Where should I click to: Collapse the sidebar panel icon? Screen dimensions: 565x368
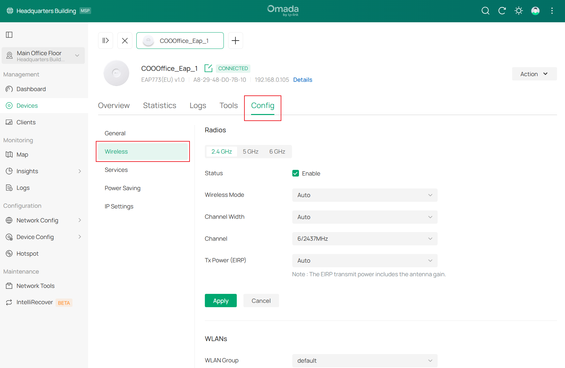click(x=9, y=35)
